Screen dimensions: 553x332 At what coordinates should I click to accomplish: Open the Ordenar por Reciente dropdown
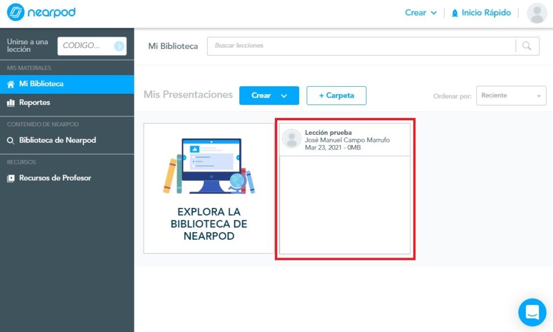coord(510,96)
